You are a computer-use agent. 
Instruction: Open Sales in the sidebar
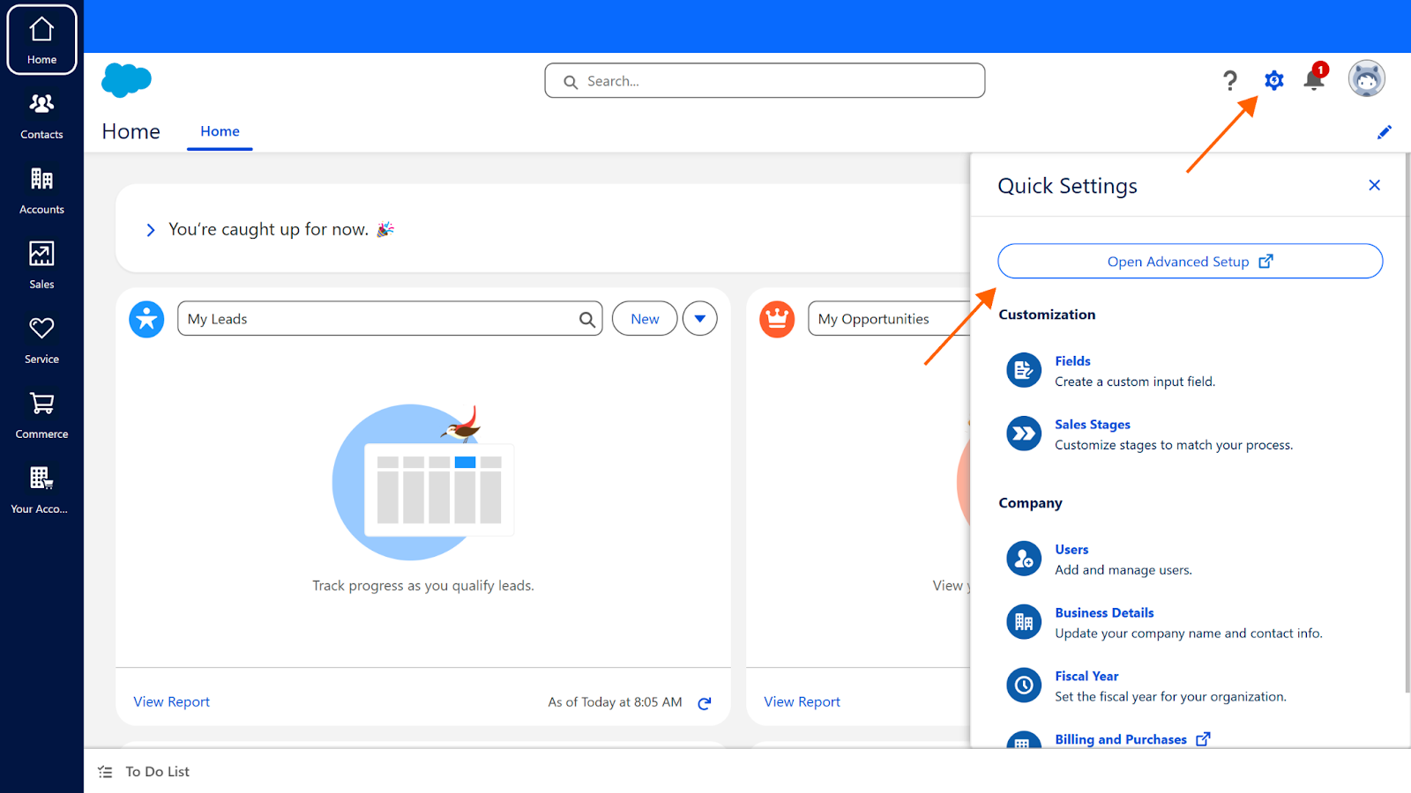tap(41, 265)
